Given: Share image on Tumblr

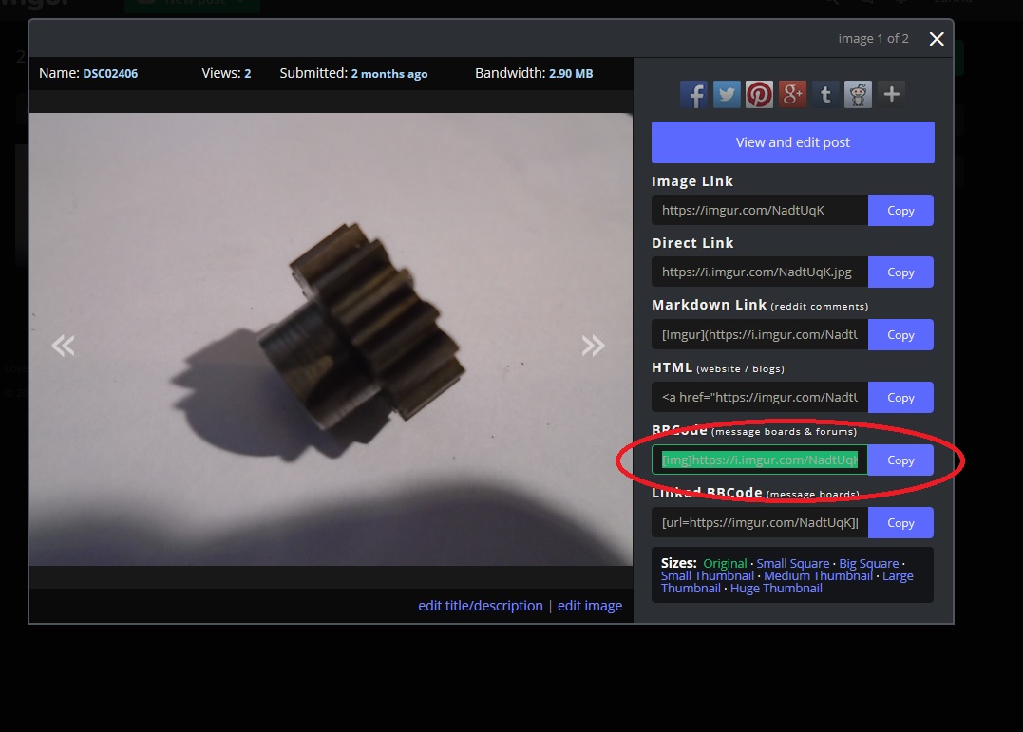Looking at the screenshot, I should pos(825,95).
